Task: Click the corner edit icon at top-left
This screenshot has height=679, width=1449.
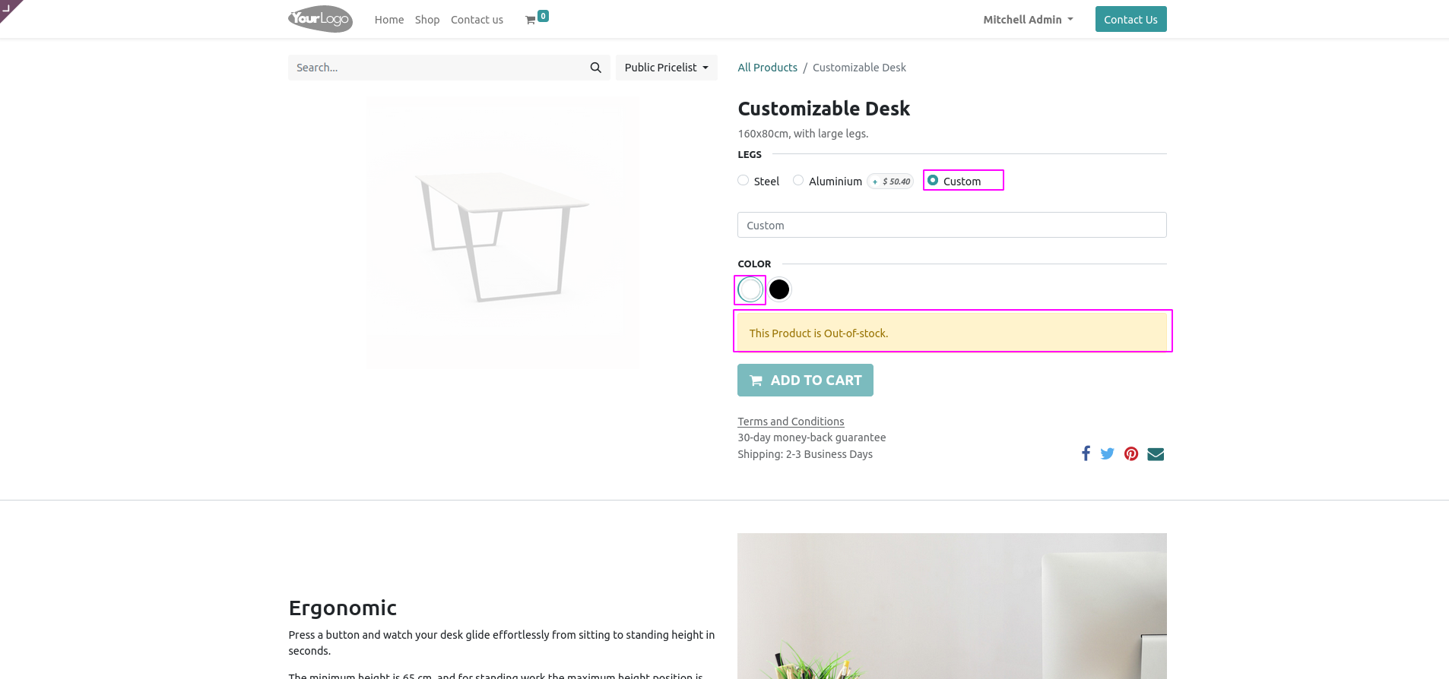Action: (x=8, y=7)
